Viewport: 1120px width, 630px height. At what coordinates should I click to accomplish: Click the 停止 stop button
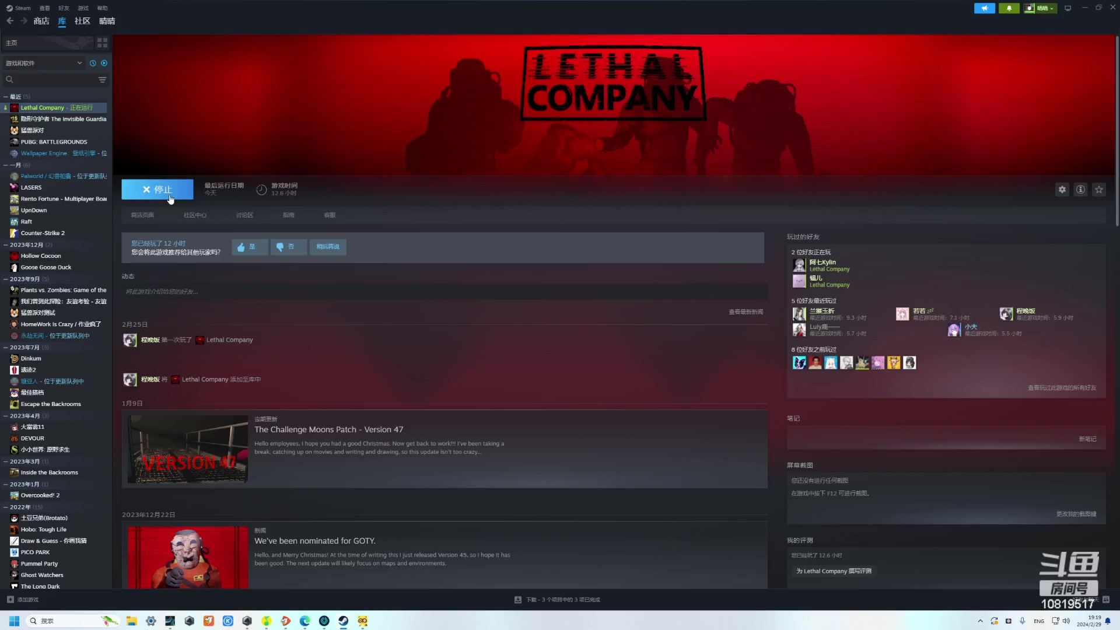point(157,190)
